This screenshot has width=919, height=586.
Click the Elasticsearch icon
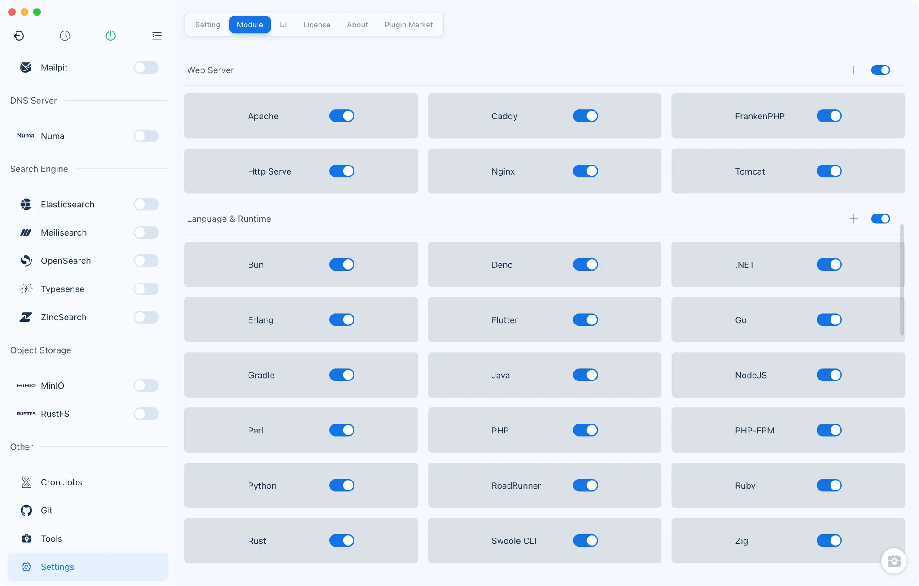click(x=26, y=204)
